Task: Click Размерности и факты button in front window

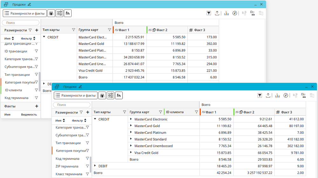Action: pyautogui.click(x=75, y=95)
